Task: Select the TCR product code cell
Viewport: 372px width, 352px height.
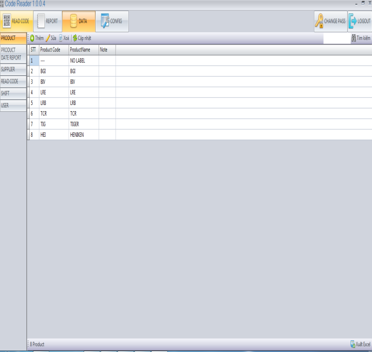Action: 54,114
